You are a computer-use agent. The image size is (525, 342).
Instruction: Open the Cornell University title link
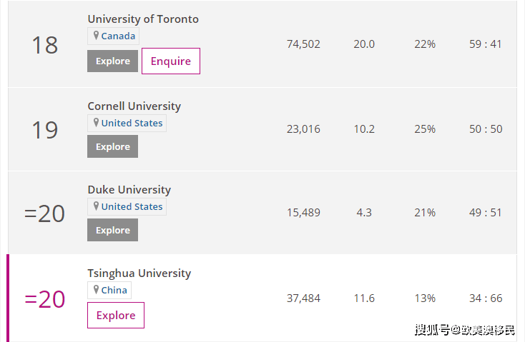(x=134, y=106)
